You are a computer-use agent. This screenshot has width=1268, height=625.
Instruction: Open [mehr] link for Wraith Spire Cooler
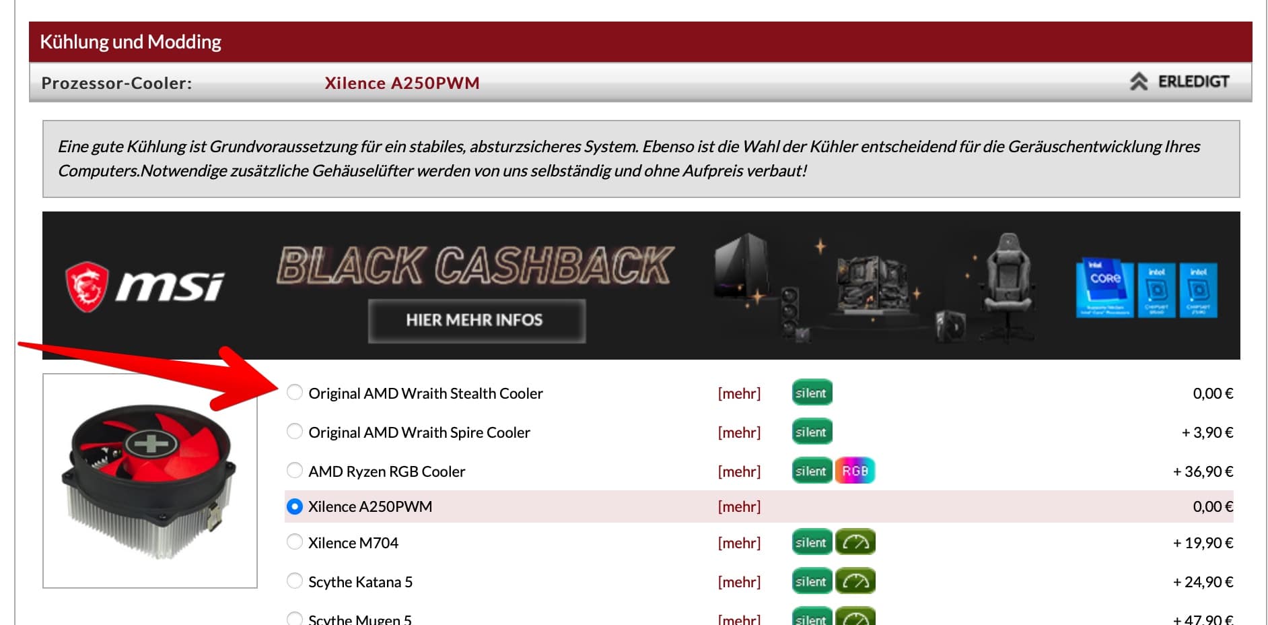tap(739, 432)
